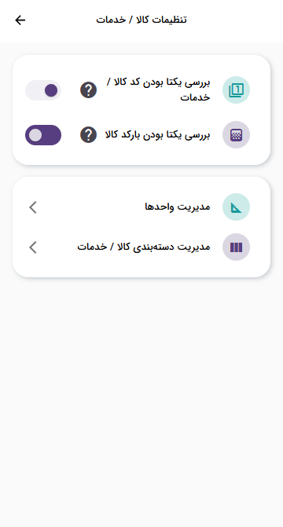Click page title تنظیمات کالا / خدمات
Viewport: 283px width, 527px height.
tap(141, 20)
